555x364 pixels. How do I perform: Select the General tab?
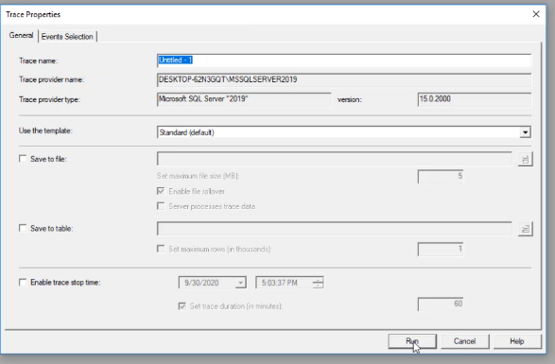[21, 35]
